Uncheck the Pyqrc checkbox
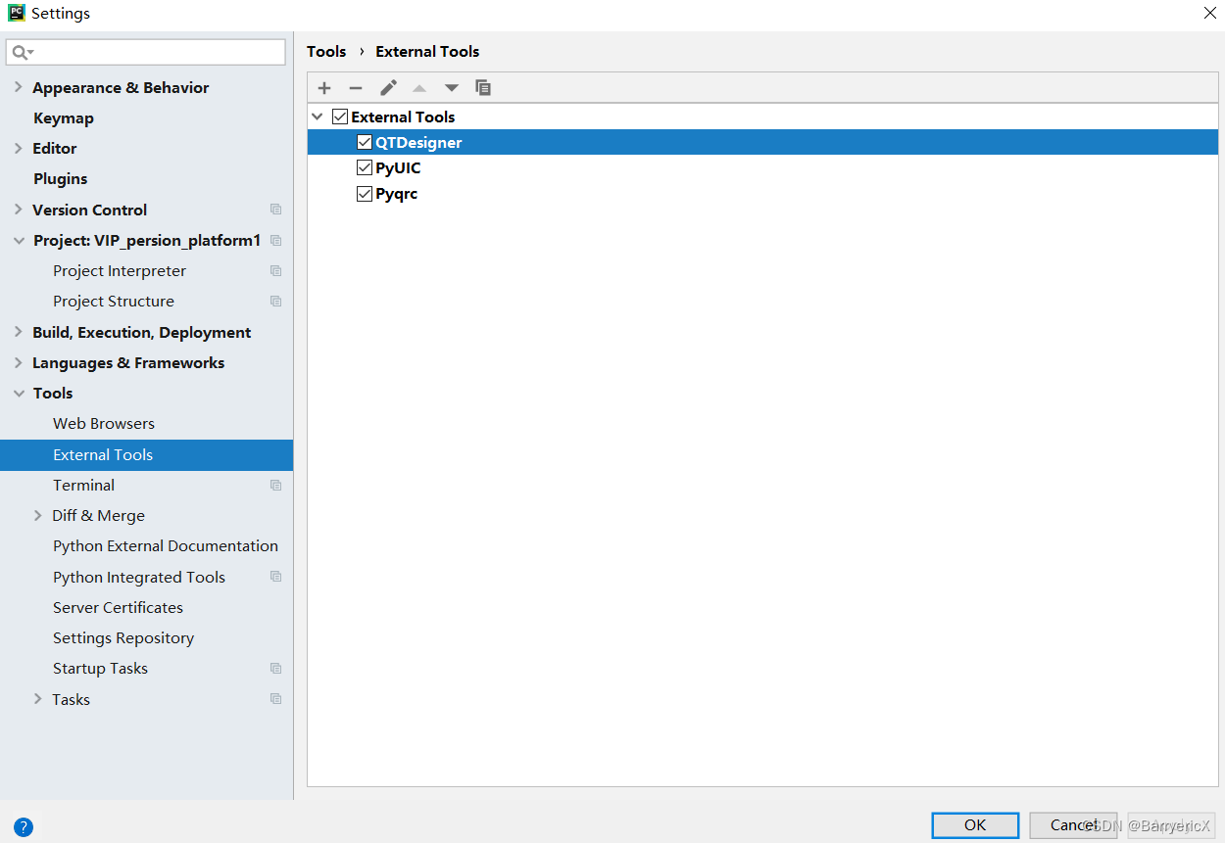Viewport: 1225px width, 843px height. [365, 193]
